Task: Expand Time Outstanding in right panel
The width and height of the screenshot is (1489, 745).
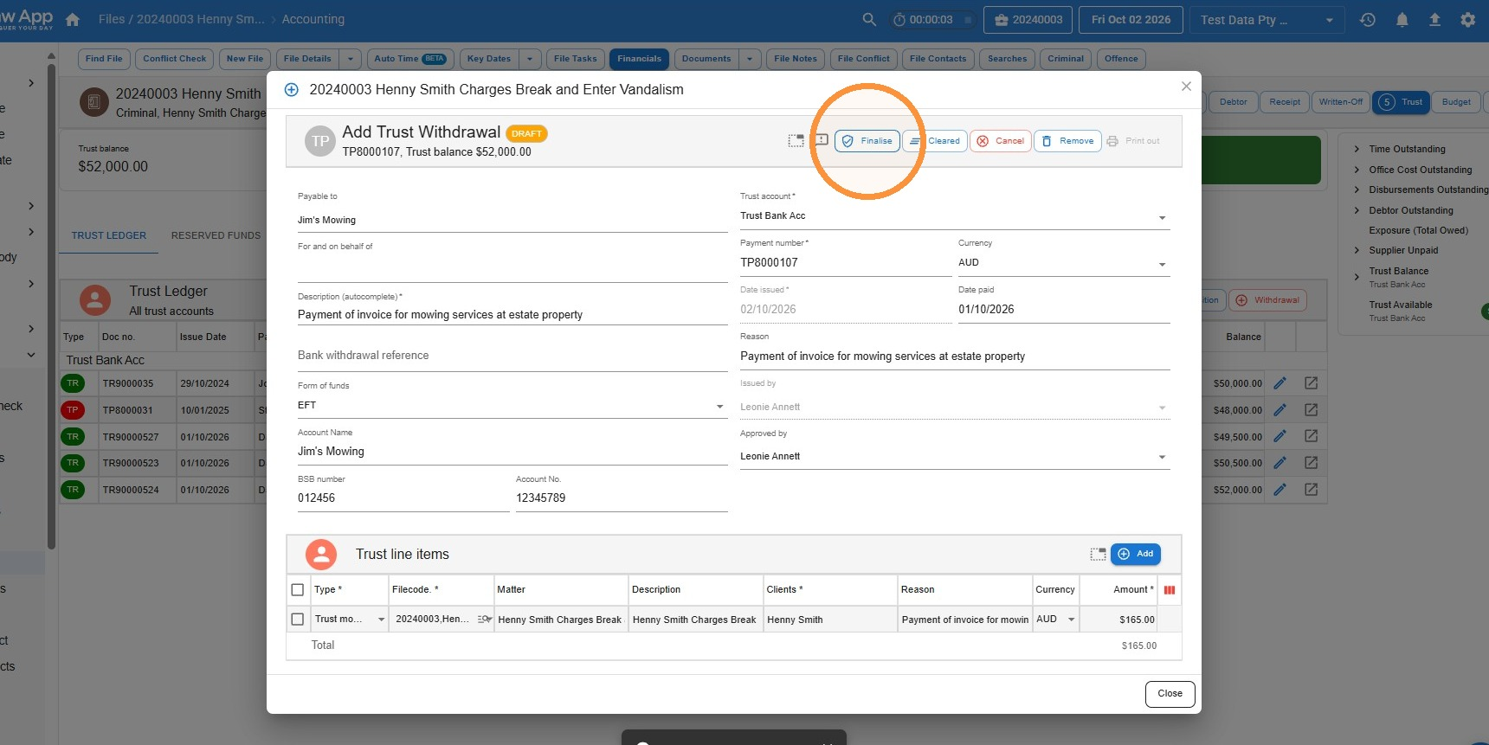Action: [1357, 149]
